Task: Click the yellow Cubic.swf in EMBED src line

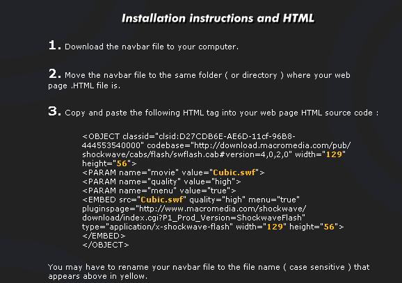Action: click(162, 200)
